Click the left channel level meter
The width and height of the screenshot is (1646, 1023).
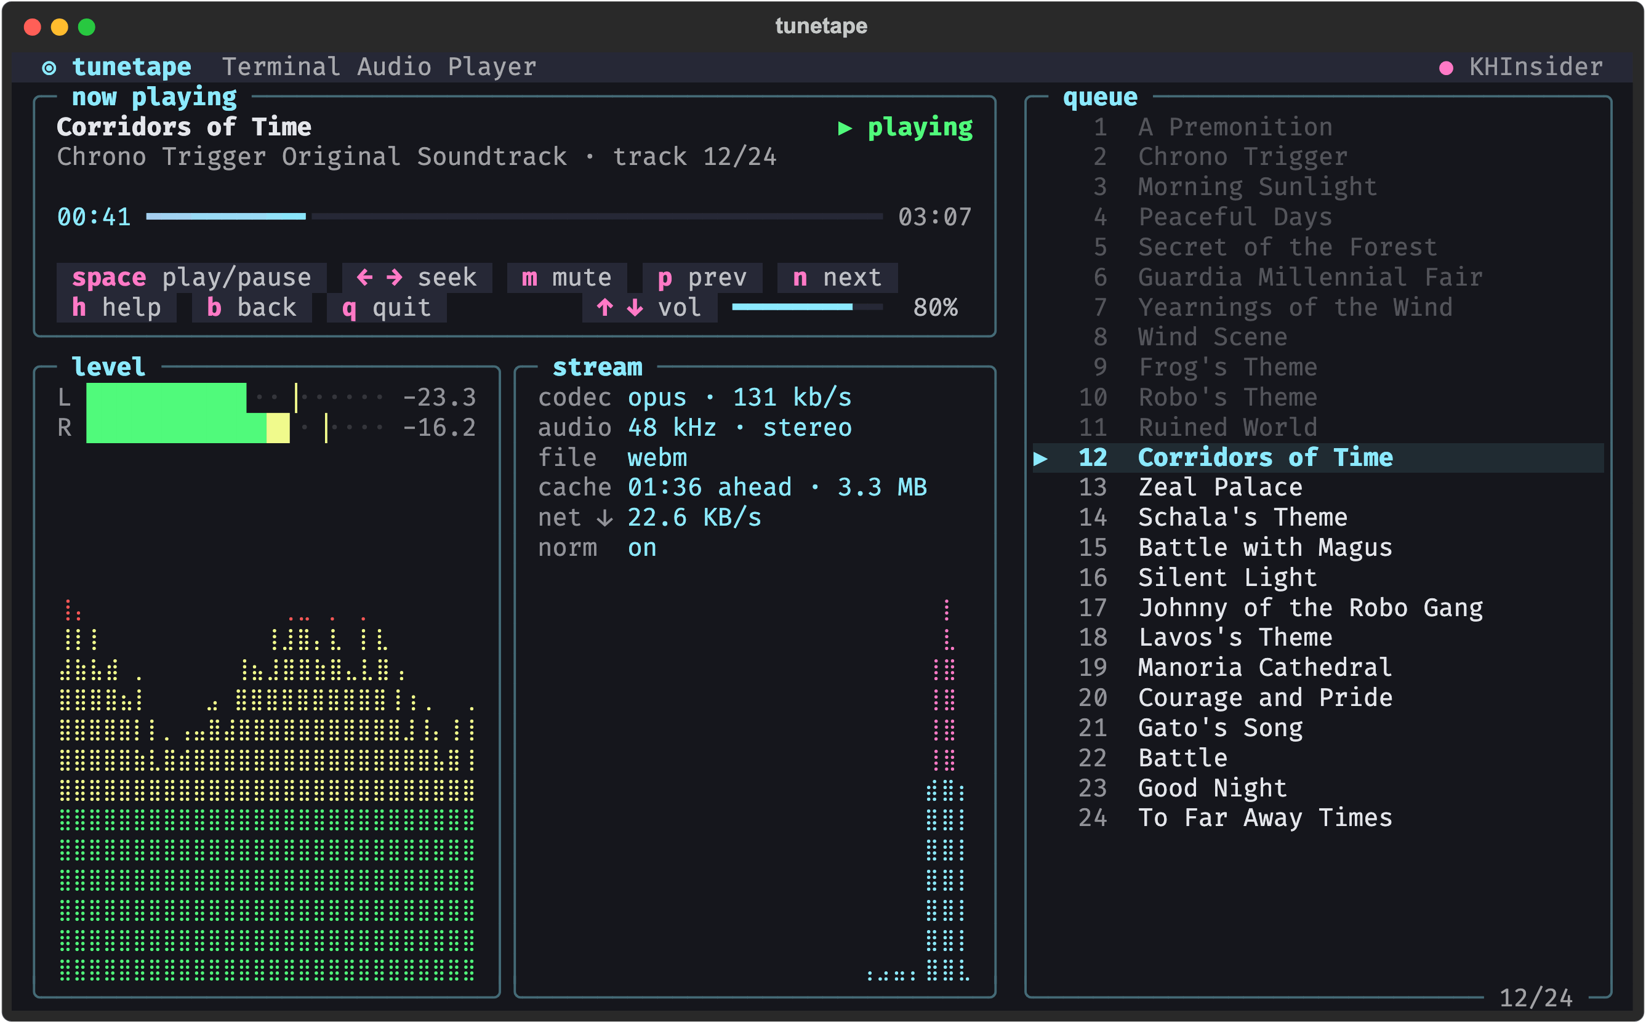click(x=235, y=398)
